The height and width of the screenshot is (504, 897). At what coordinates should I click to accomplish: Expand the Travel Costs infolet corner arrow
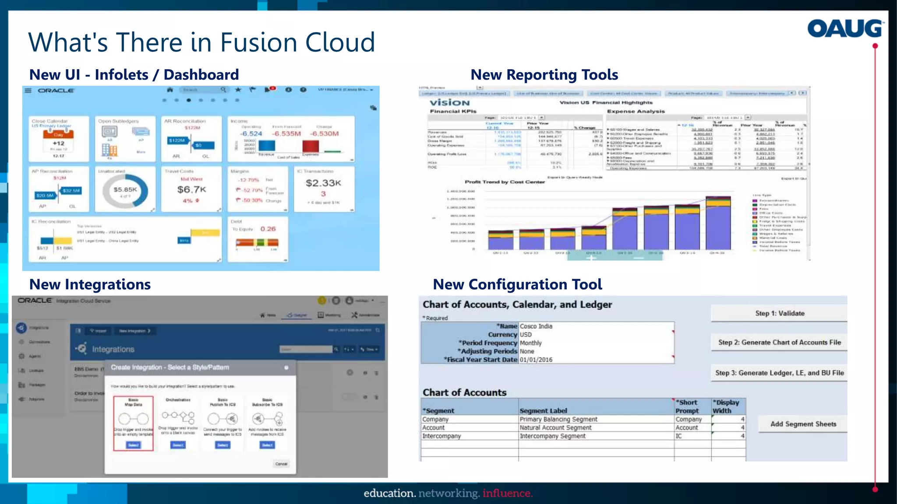click(219, 210)
